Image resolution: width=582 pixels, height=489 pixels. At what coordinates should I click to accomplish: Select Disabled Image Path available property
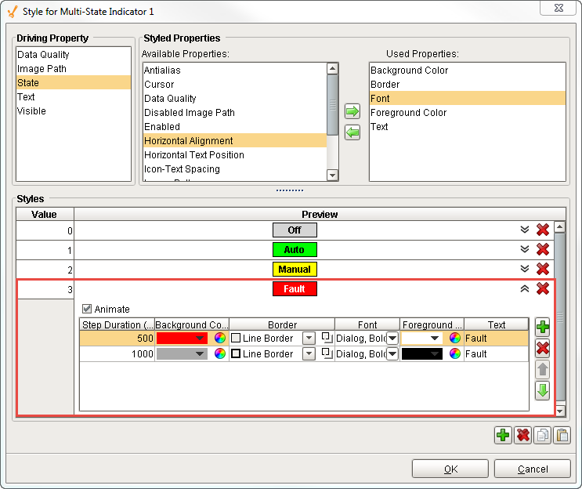point(235,113)
